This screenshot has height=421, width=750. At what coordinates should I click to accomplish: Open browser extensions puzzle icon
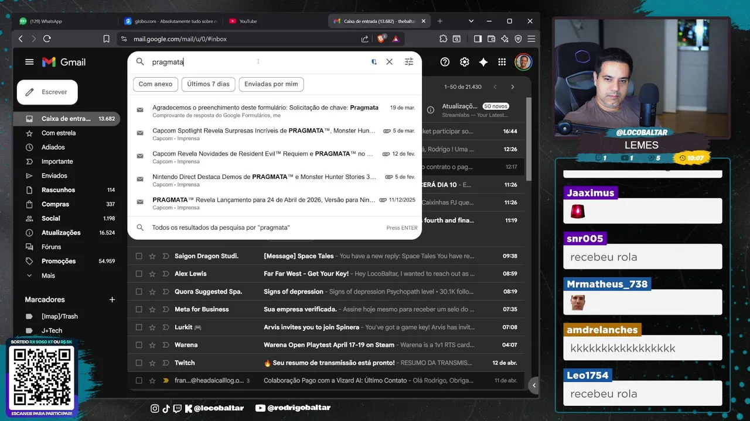pos(443,39)
